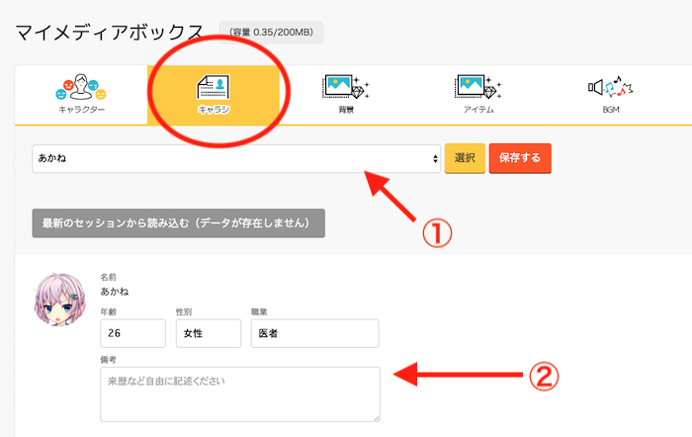Screen dimensions: 692x437
Task: Click the BGM speaker icon
Action: pyautogui.click(x=610, y=87)
